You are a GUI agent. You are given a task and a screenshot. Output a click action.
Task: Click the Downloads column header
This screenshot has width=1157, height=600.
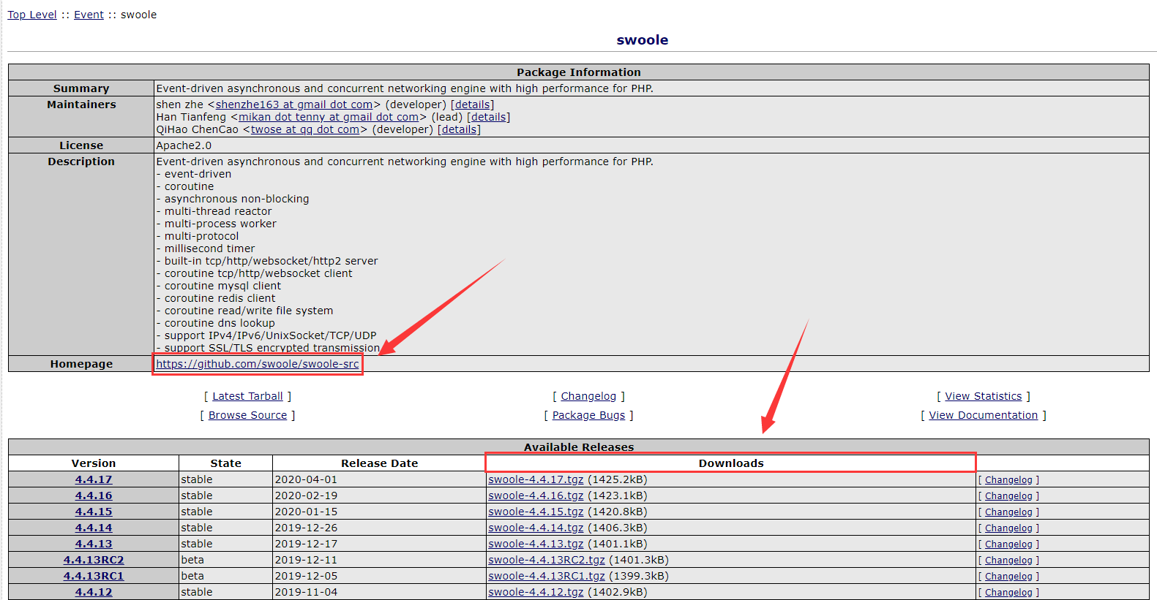coord(731,463)
